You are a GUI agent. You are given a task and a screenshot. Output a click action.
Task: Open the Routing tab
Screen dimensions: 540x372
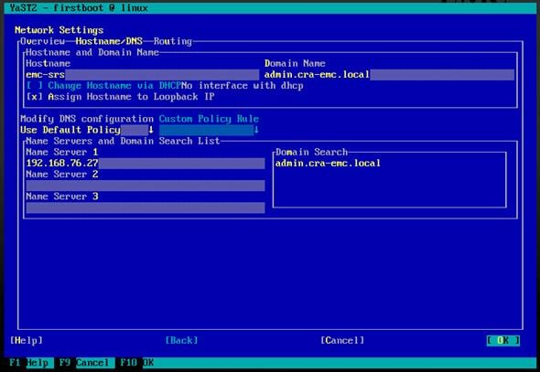[x=173, y=42]
